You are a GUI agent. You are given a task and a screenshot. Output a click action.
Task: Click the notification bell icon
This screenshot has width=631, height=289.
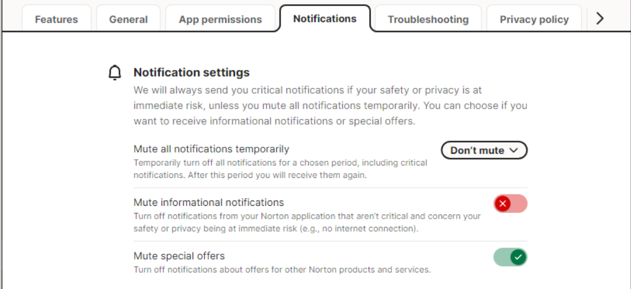(114, 73)
